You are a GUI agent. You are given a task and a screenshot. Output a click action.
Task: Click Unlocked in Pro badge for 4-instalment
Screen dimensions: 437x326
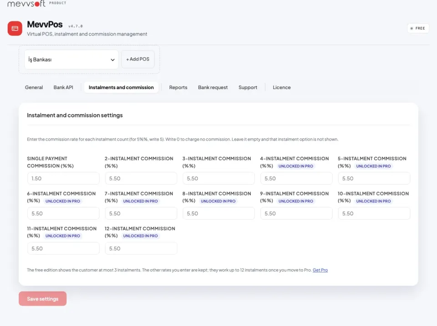(x=296, y=166)
